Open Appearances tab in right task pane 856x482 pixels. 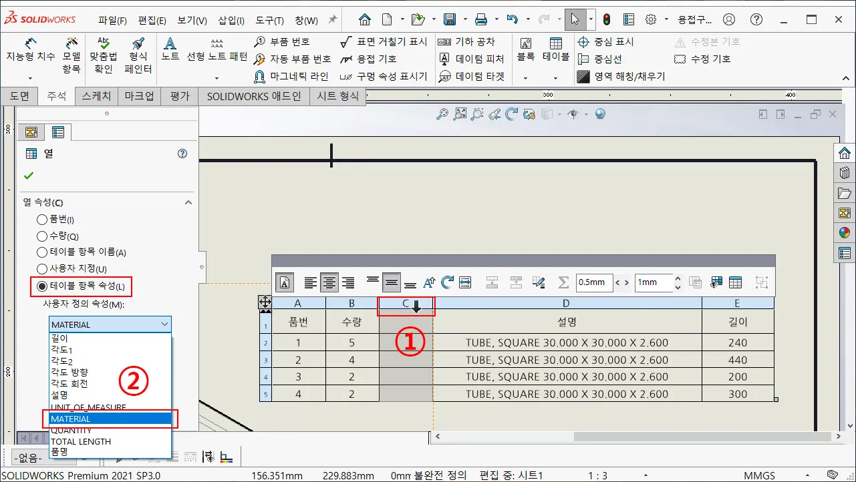[845, 233]
